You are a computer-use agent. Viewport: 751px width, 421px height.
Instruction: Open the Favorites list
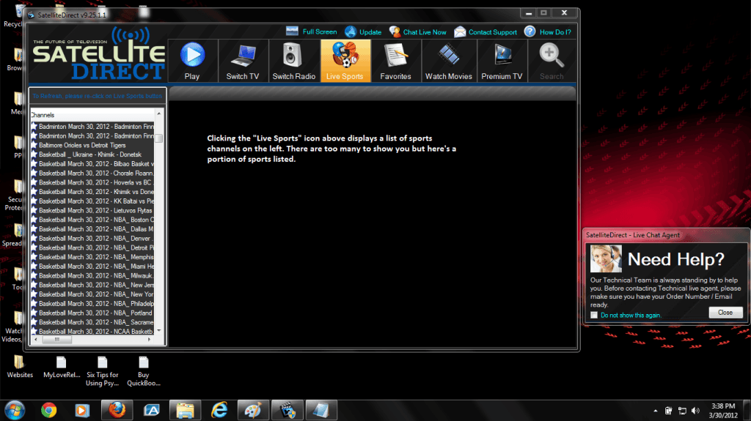click(x=395, y=61)
